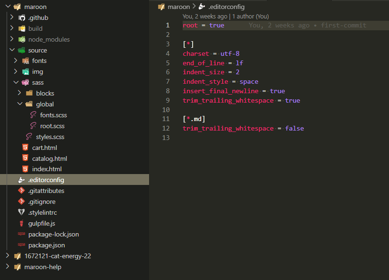Open the .stylelintrc file
Screen dimensions: 389x280
43,212
